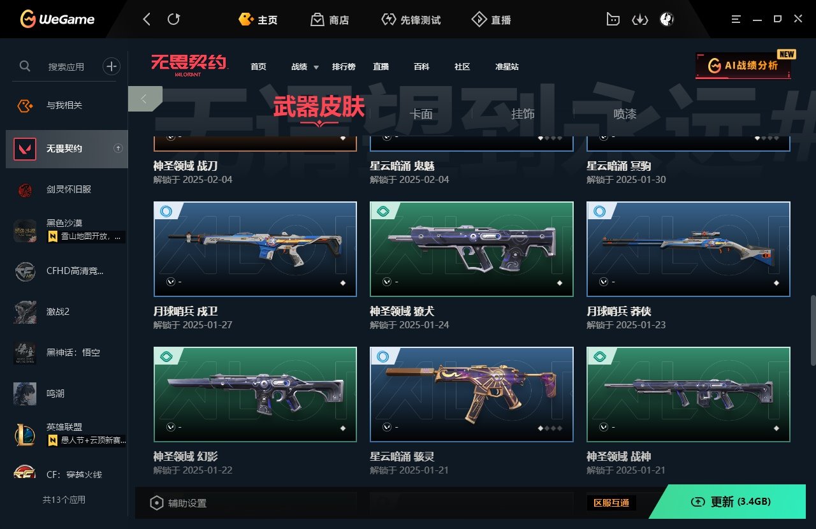Viewport: 816px width, 529px height.
Task: Open the message inbox icon
Action: (x=613, y=20)
